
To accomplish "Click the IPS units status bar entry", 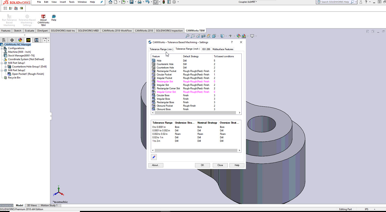I will point(366,209).
